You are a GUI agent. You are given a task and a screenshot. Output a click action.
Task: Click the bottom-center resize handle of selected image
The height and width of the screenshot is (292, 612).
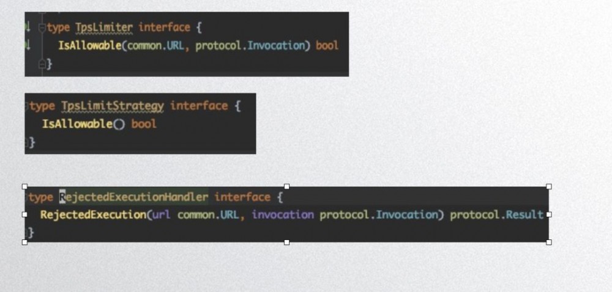[286, 242]
